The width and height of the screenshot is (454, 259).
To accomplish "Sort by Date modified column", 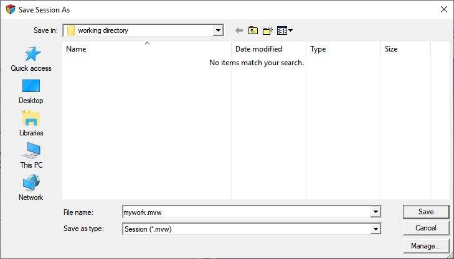I will pos(268,49).
